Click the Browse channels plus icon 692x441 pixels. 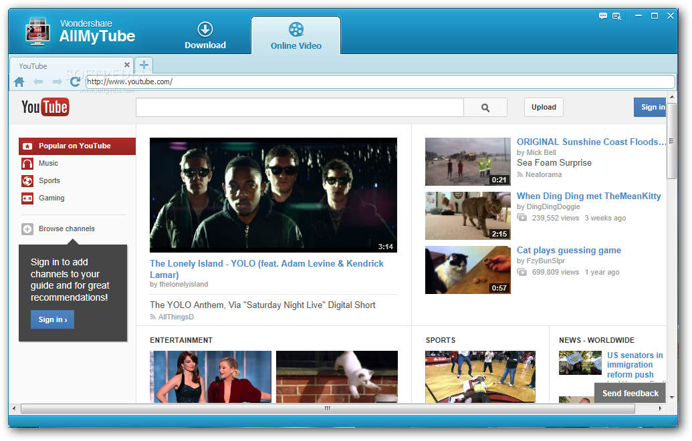point(27,229)
